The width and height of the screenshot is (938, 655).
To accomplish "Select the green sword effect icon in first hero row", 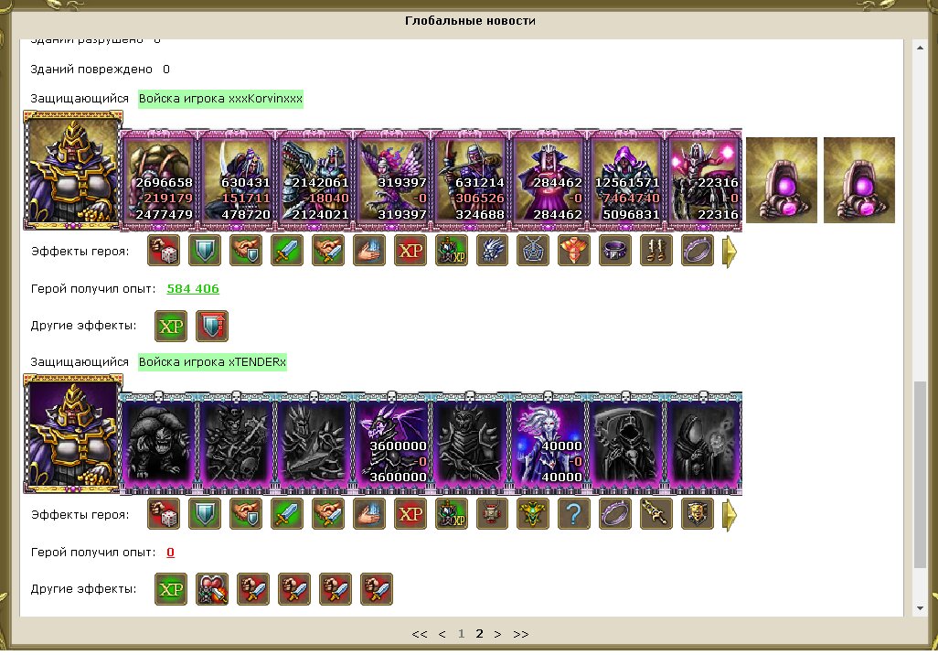I will [287, 251].
